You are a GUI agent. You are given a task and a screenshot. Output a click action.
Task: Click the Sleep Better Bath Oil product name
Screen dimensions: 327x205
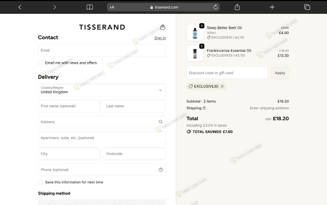pyautogui.click(x=224, y=28)
